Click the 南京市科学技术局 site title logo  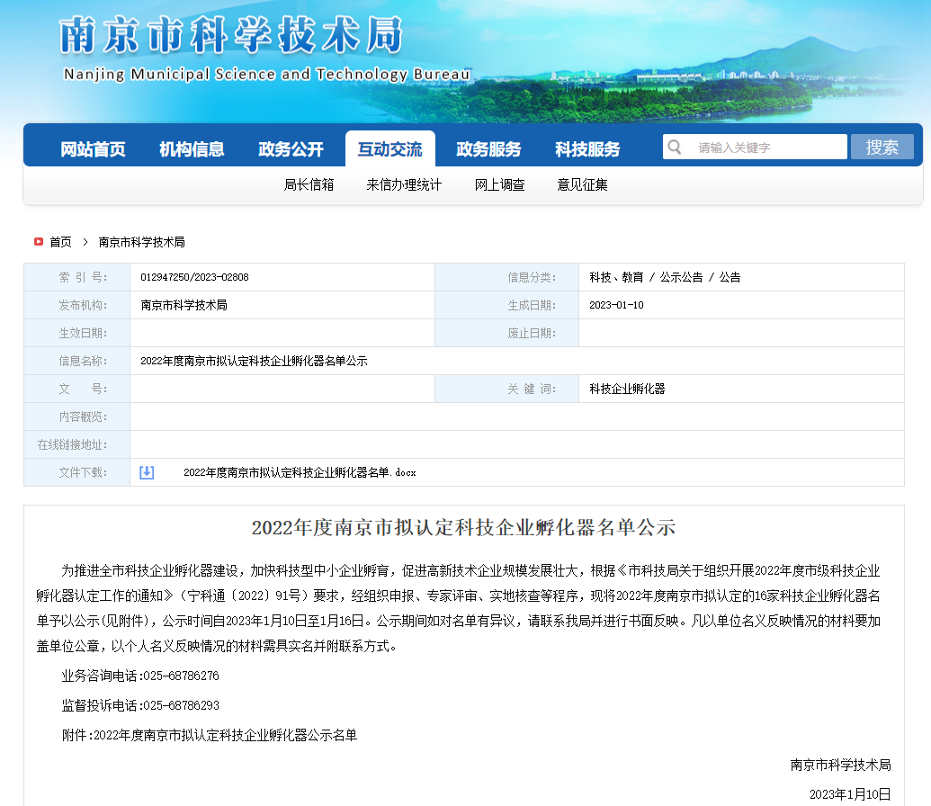231,35
